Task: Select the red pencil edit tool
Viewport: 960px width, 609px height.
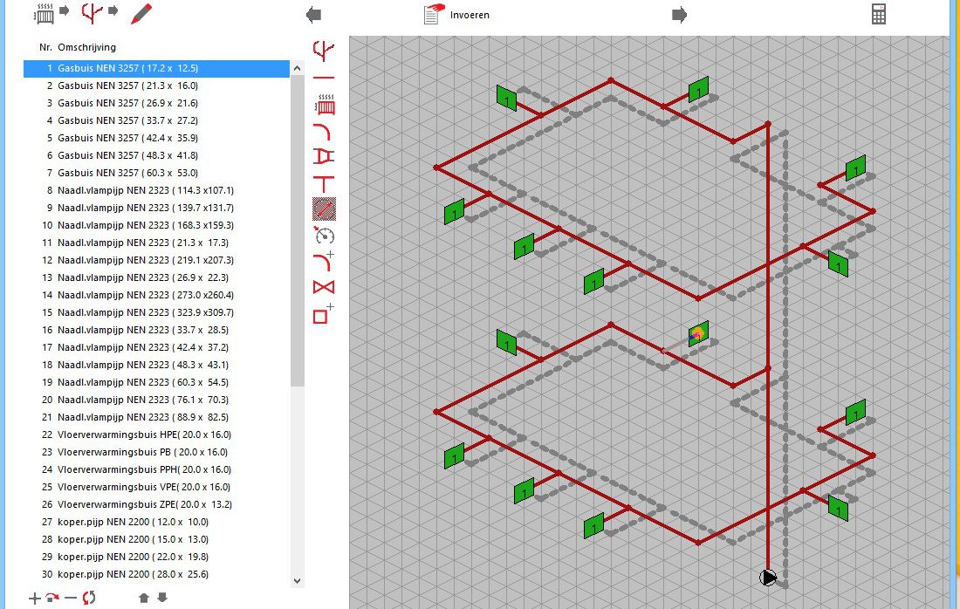Action: point(141,13)
